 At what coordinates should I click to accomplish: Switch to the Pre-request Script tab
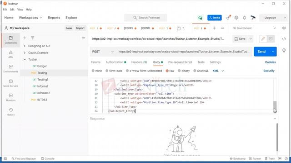click(180, 62)
